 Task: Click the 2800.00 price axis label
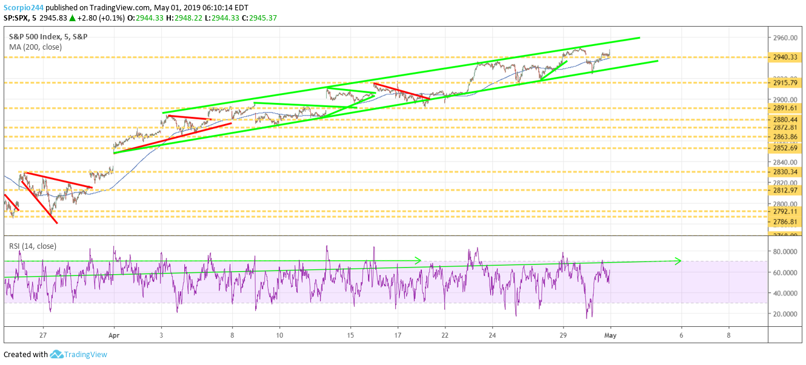[785, 204]
